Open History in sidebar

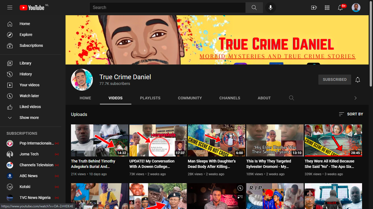(31, 74)
